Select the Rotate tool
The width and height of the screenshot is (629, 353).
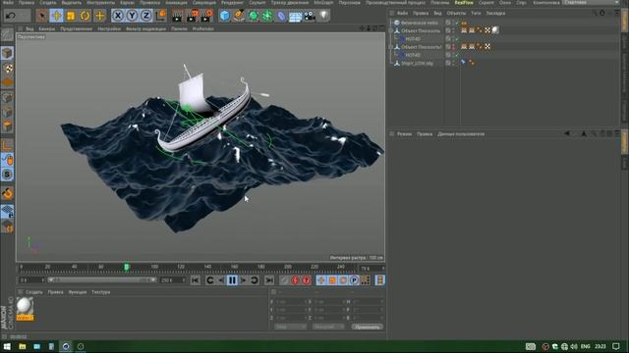tap(85, 16)
